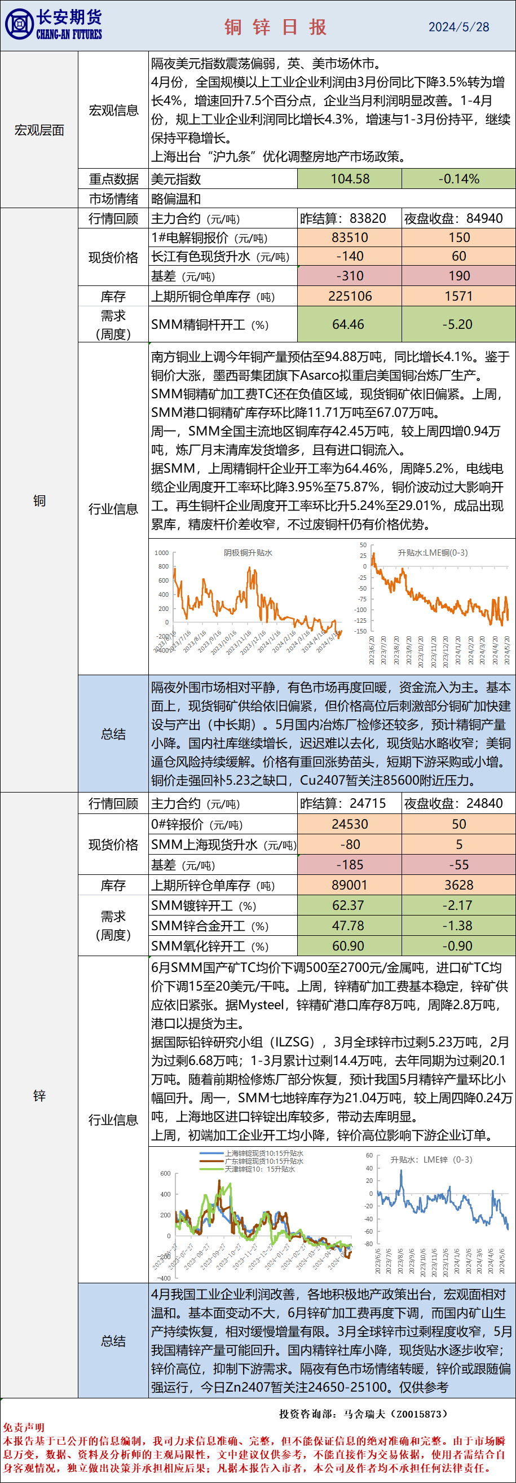
Task: Open the zinc ingot spot premium chart
Action: pos(253,1213)
